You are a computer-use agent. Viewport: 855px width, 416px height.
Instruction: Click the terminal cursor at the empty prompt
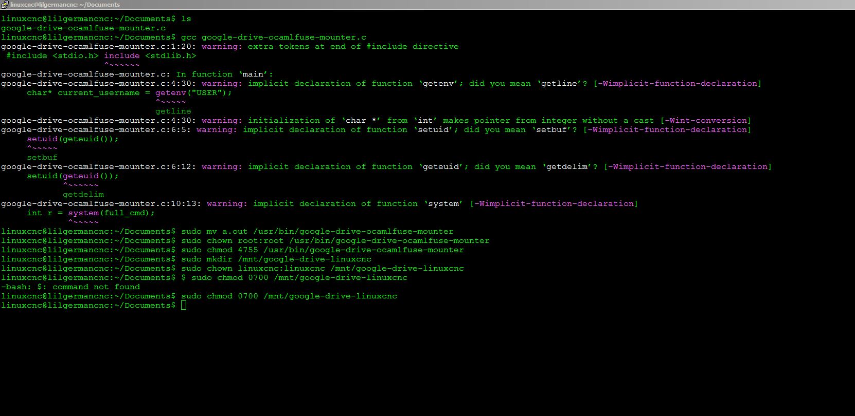[x=184, y=305]
